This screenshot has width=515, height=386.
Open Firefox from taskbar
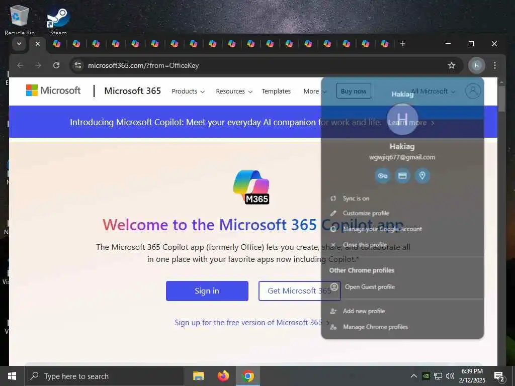223,376
